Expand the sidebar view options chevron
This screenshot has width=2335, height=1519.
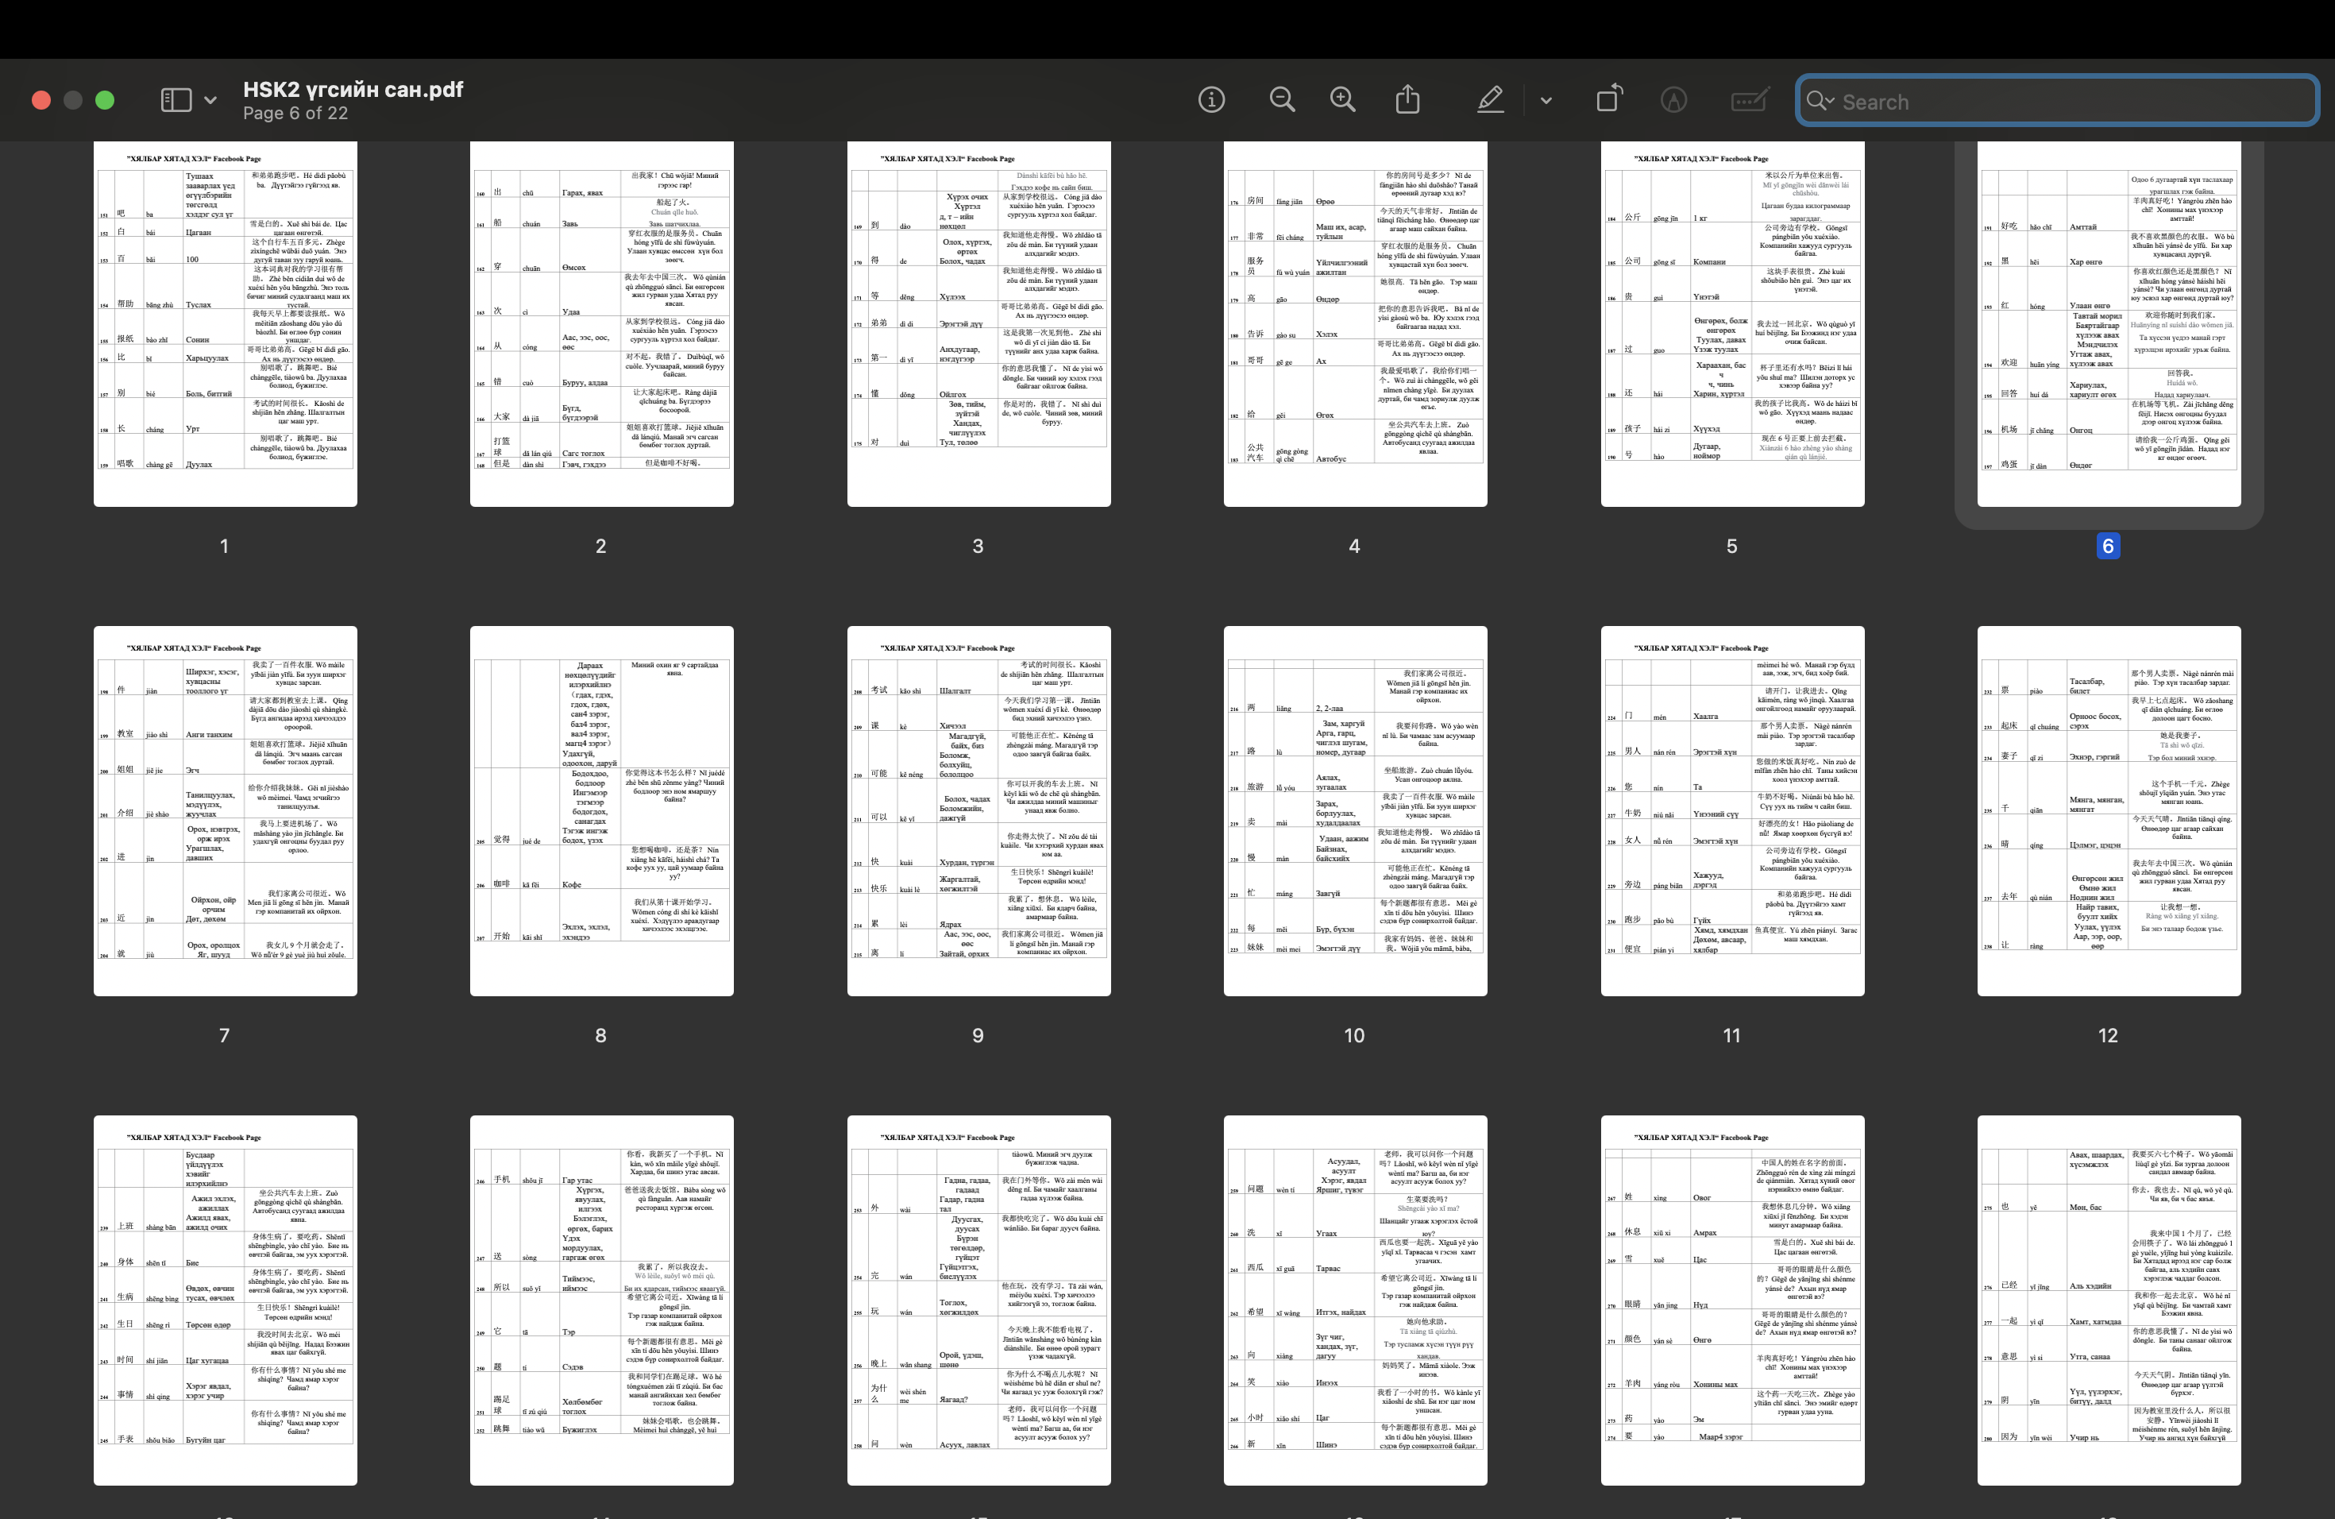tap(210, 100)
